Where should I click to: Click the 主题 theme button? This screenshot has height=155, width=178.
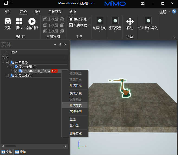(163, 12)
